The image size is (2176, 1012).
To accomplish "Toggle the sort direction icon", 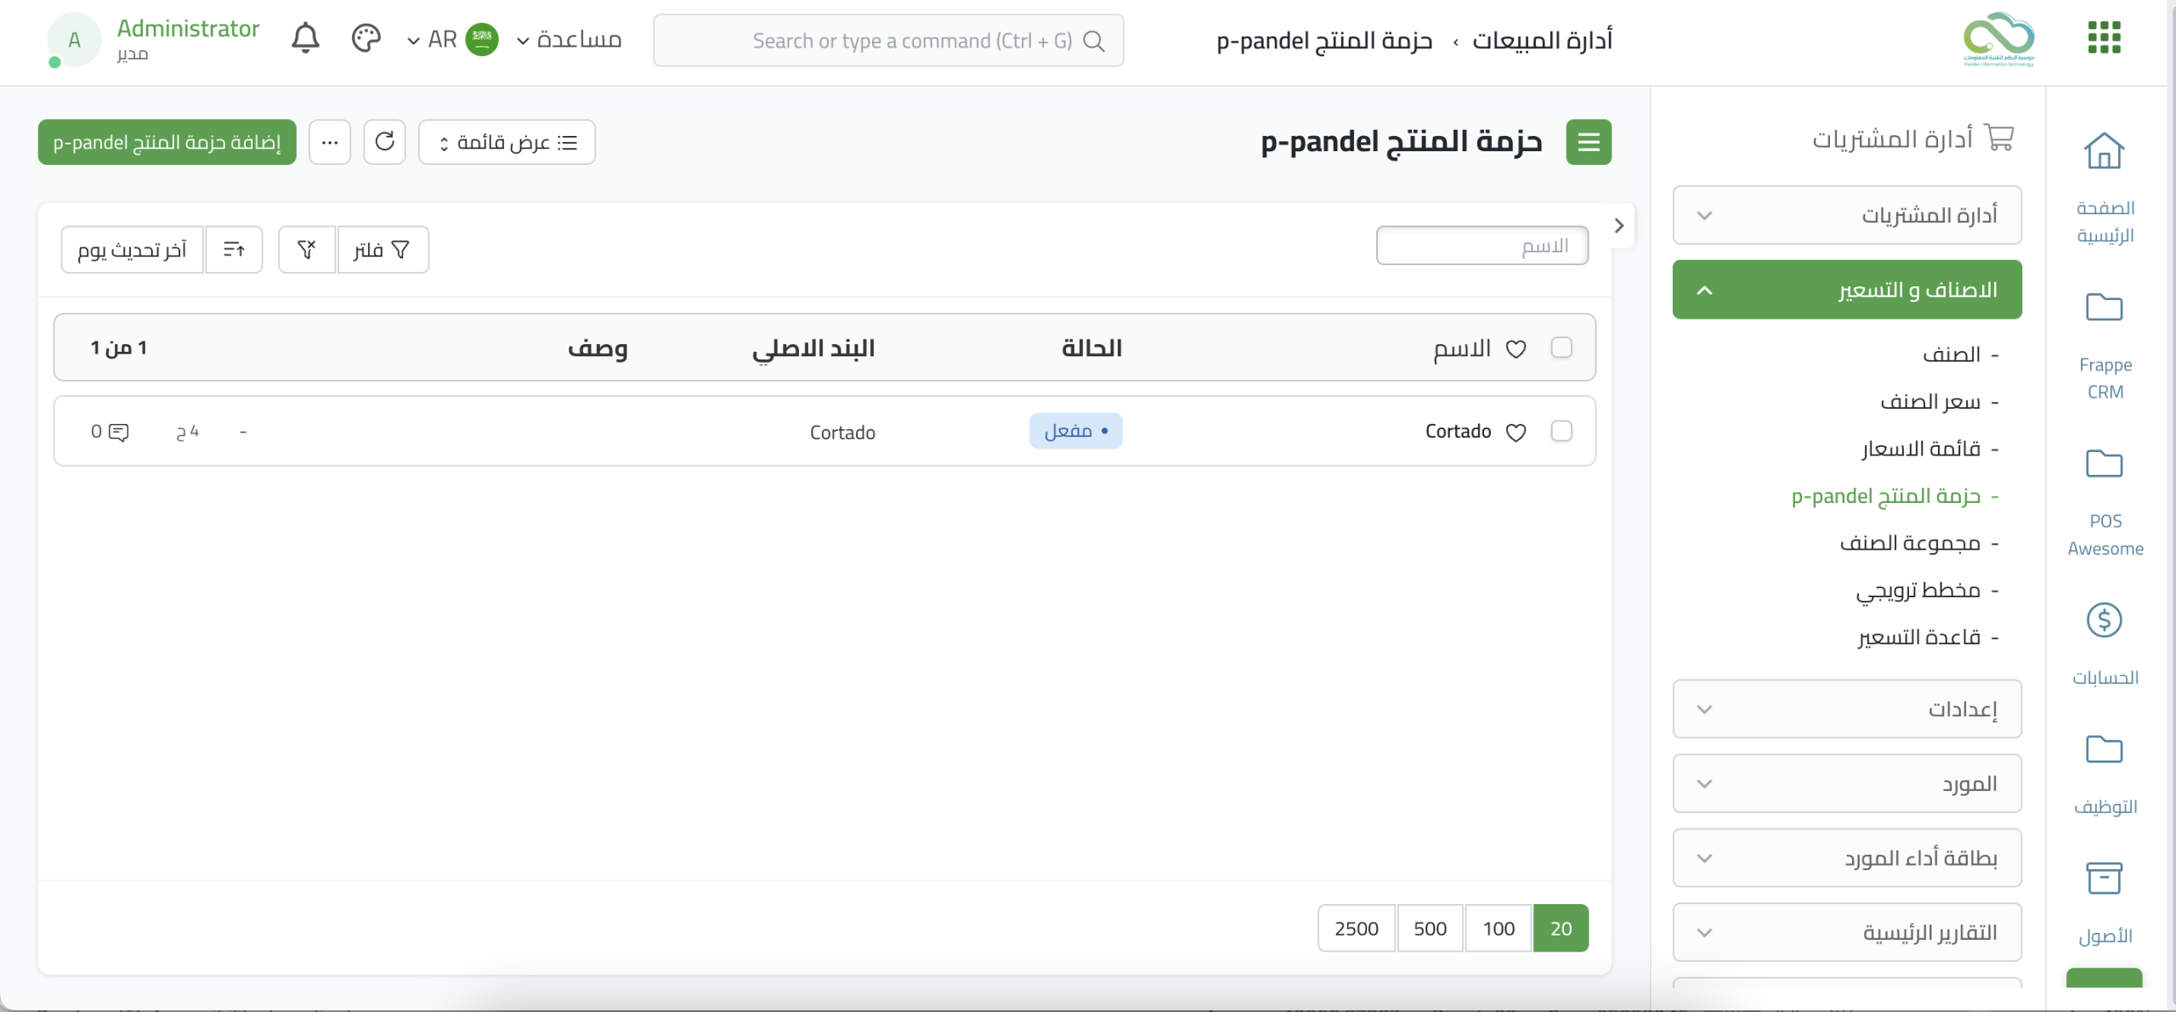I will click(234, 249).
